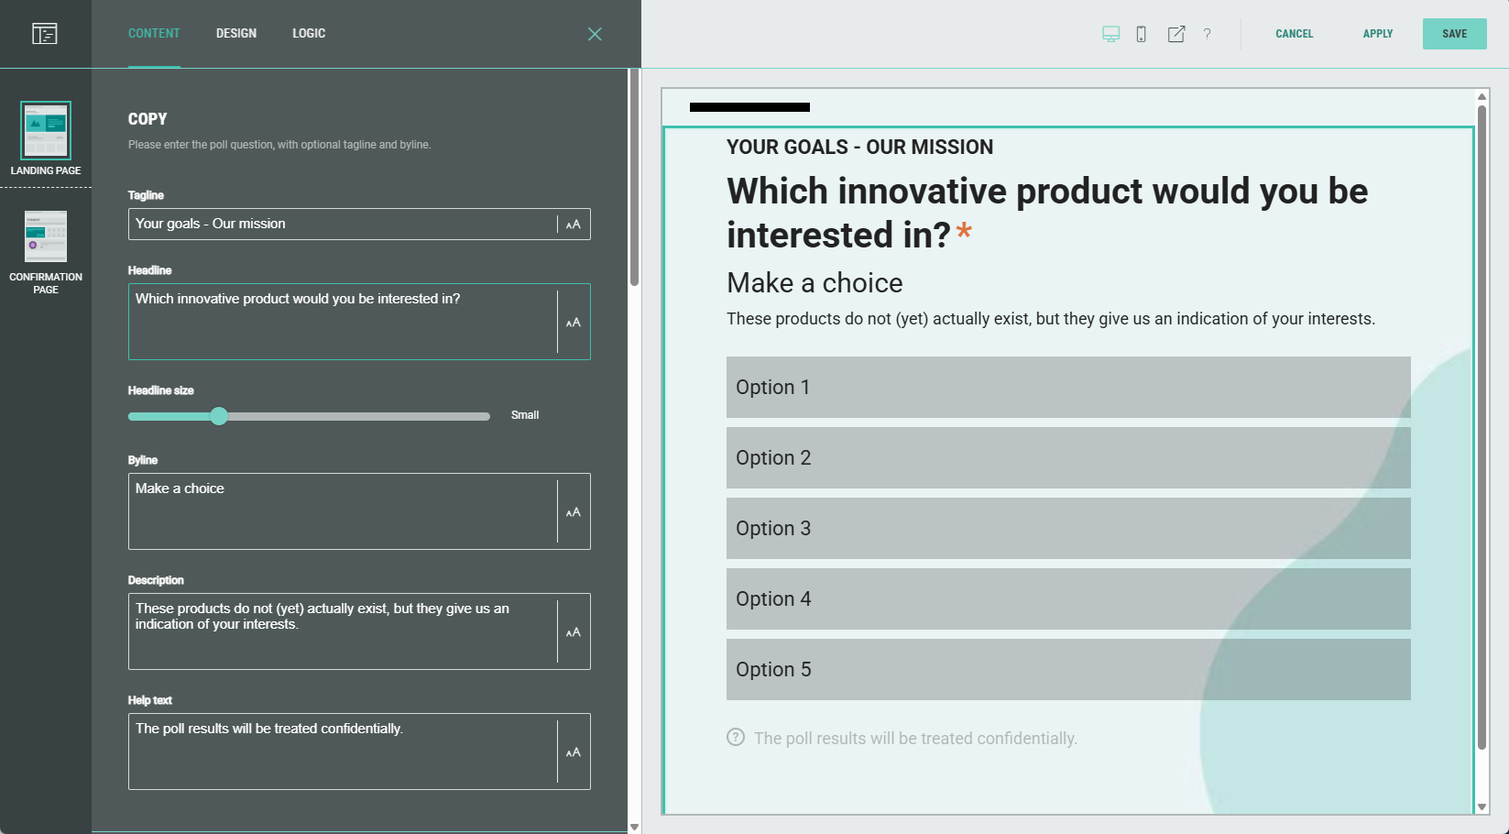
Task: Close the content editing panel
Action: (x=595, y=34)
